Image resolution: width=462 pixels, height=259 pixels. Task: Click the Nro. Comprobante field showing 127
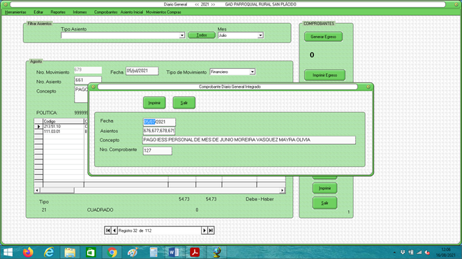coord(157,150)
